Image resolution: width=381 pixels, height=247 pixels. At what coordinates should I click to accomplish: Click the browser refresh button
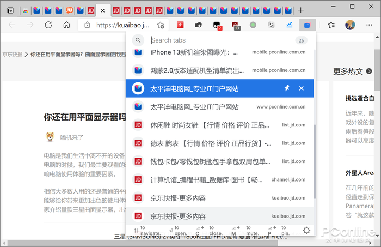pyautogui.click(x=48, y=25)
